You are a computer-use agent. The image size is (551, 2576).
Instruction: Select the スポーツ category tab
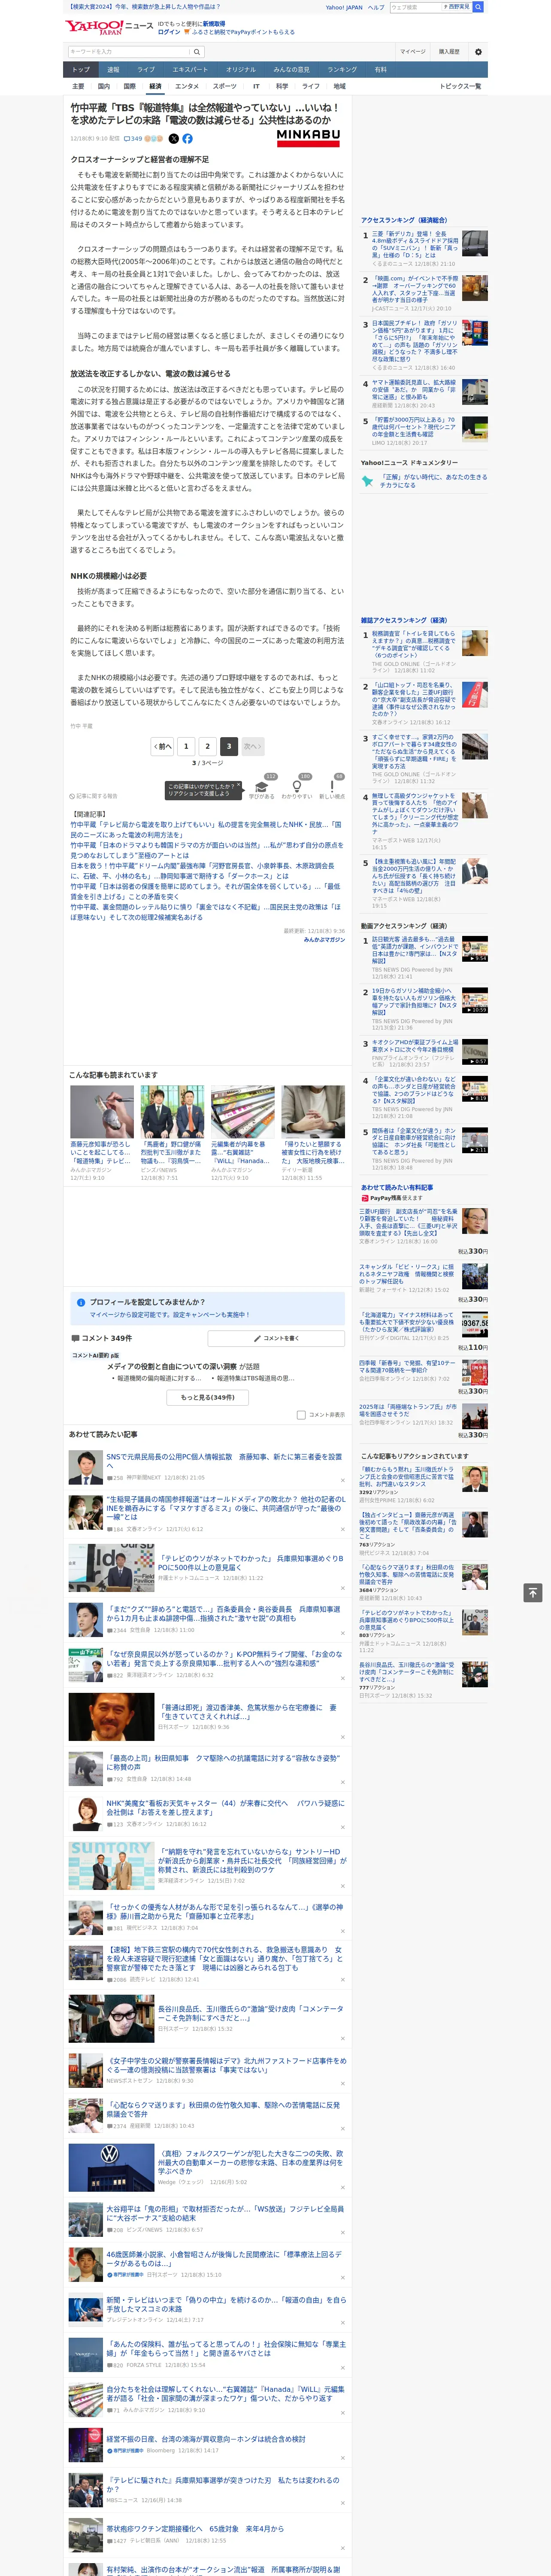[225, 86]
